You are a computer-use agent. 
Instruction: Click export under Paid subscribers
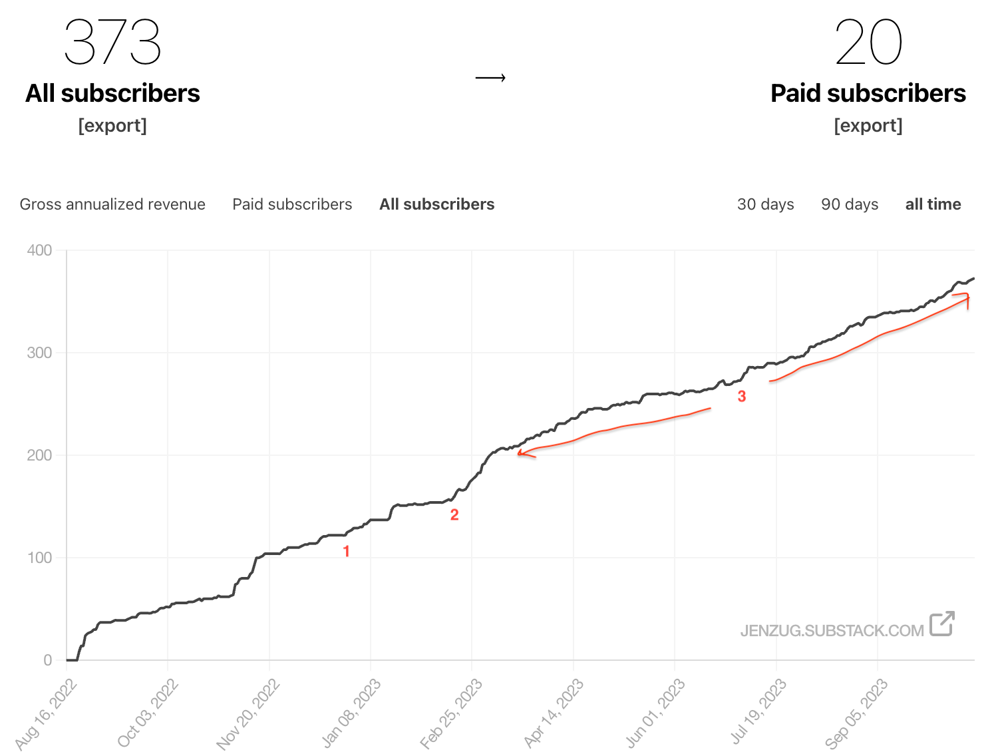[x=869, y=126]
